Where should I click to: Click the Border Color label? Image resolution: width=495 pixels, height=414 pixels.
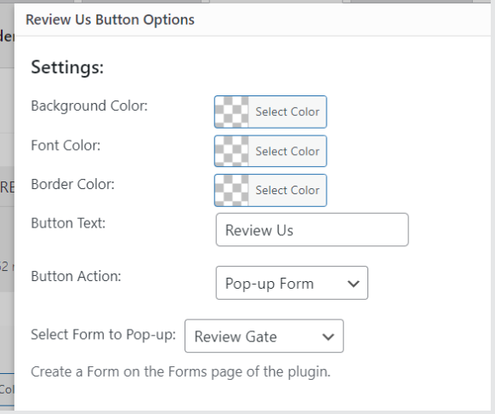(x=72, y=184)
